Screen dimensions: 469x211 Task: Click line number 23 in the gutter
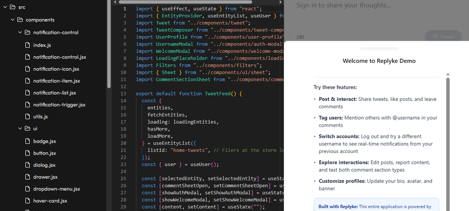click(x=123, y=165)
